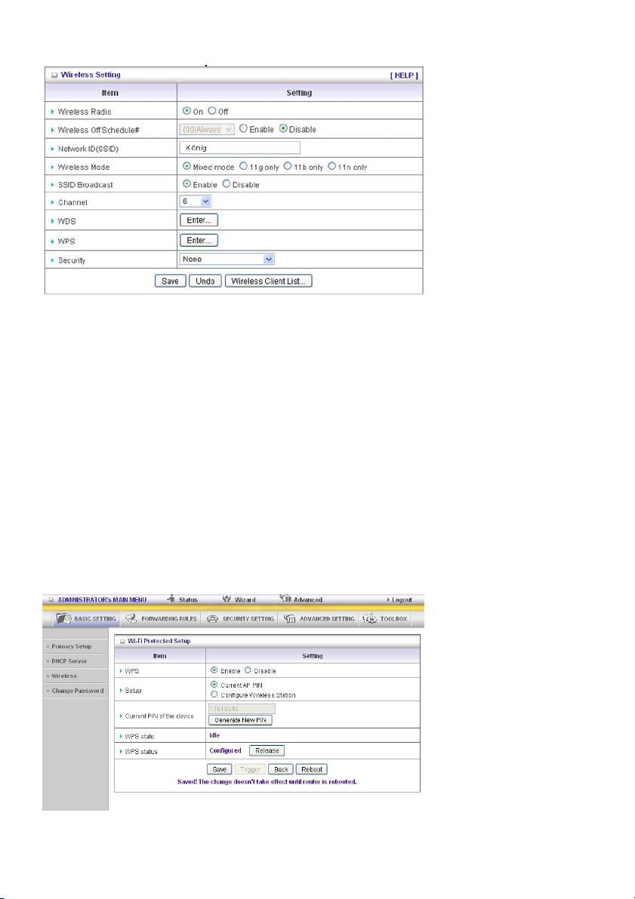The width and height of the screenshot is (635, 899).
Task: Click the Status menu icon
Action: pos(171,599)
